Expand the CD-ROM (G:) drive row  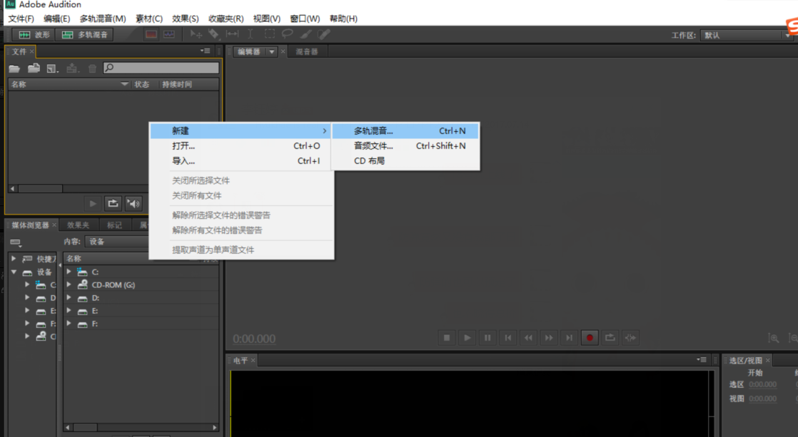point(69,284)
